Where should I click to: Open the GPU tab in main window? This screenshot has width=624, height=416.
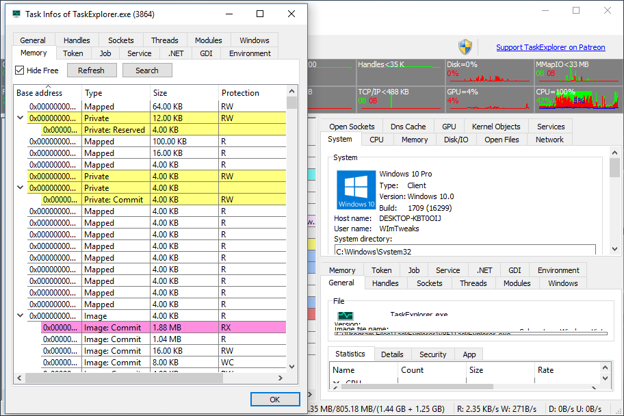coord(449,127)
